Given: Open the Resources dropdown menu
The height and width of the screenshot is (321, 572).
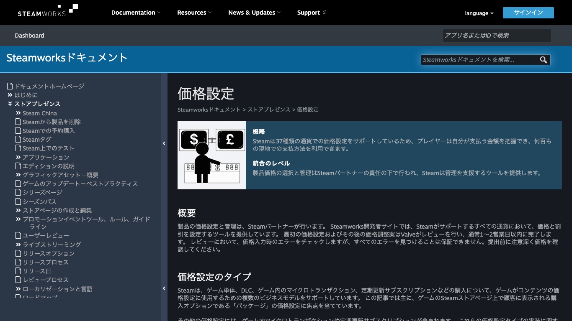Looking at the screenshot, I should click(194, 13).
